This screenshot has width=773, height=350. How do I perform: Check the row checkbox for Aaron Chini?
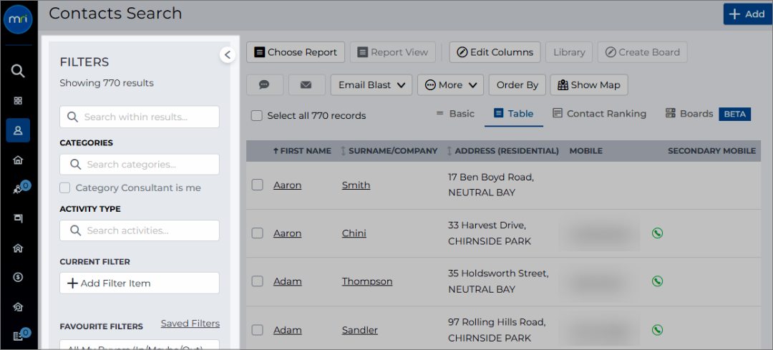[258, 233]
